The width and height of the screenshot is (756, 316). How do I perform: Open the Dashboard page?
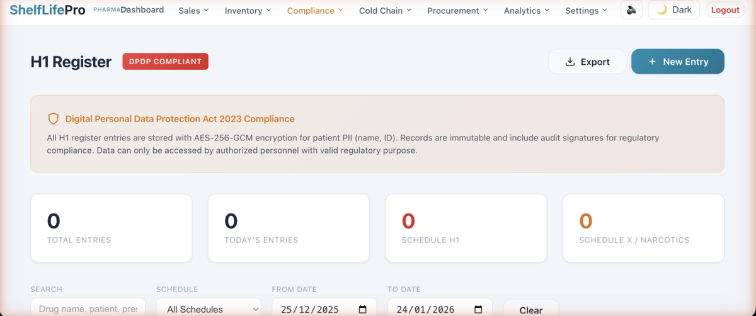coord(142,10)
